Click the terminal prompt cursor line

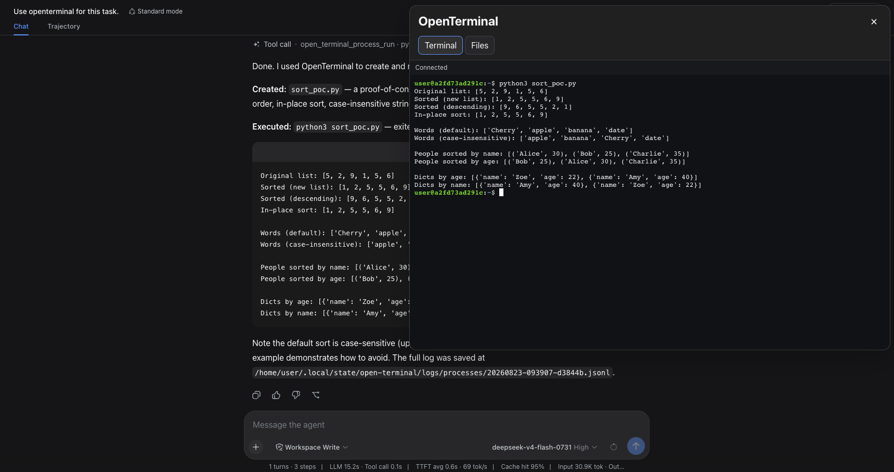[x=459, y=193]
